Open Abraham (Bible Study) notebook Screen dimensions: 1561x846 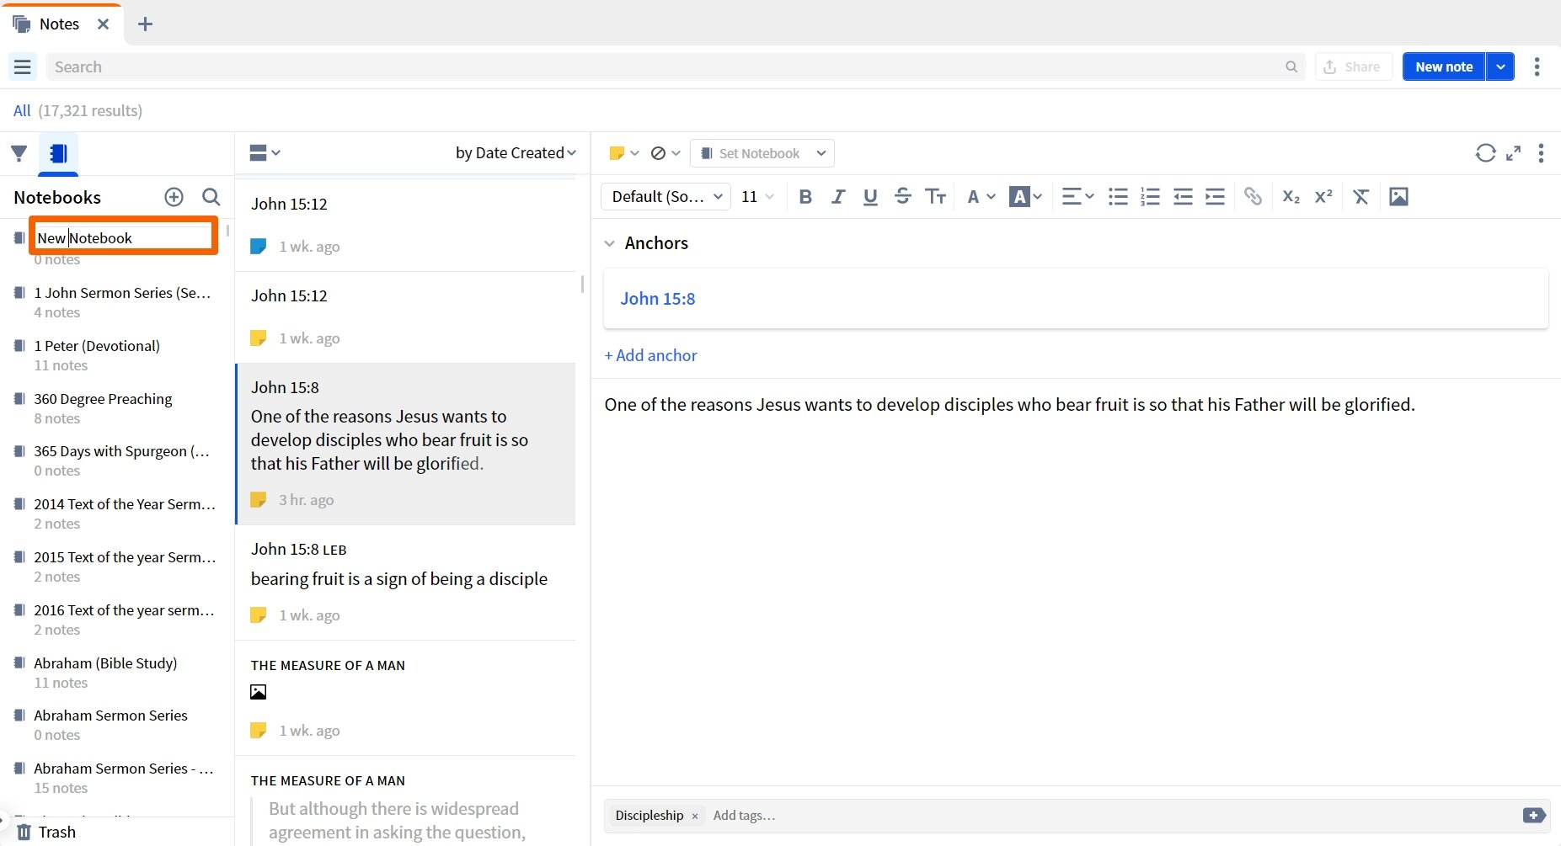coord(118,673)
